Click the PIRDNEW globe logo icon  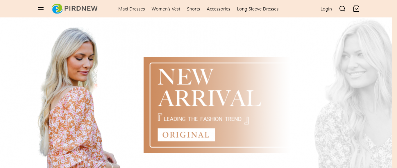(57, 9)
